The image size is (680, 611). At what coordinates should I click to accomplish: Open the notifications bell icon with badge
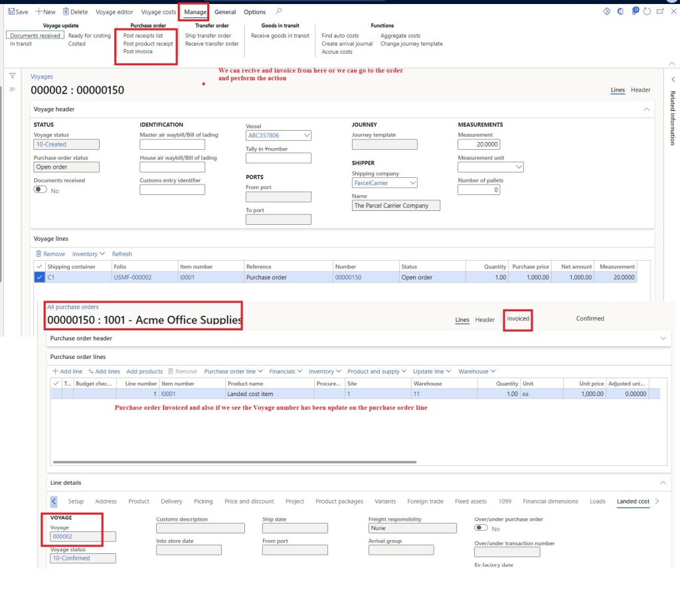634,11
